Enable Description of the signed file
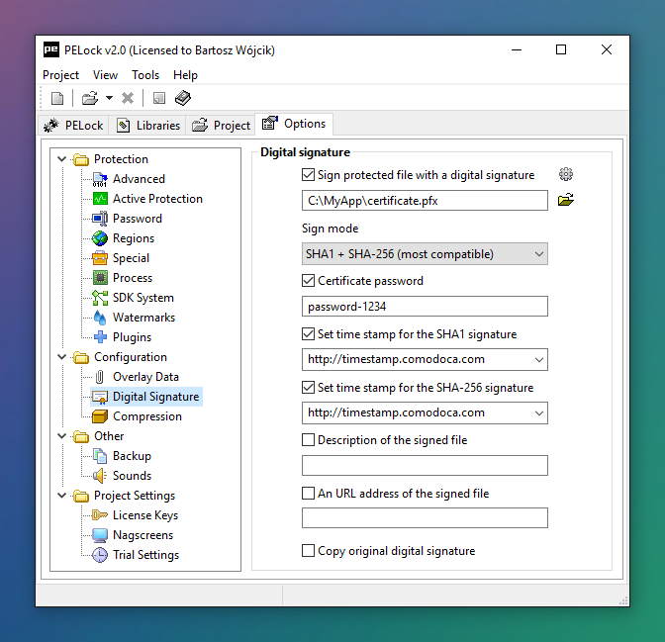 pyautogui.click(x=308, y=440)
